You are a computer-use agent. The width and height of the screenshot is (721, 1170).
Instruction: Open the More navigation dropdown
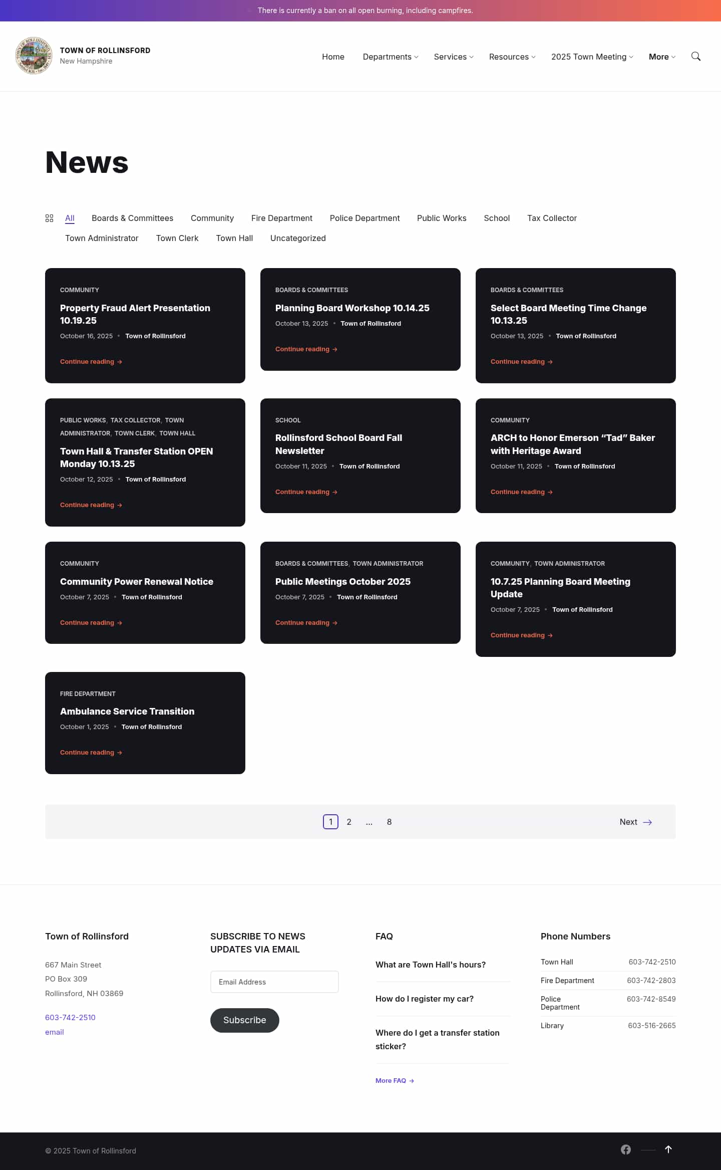click(662, 57)
